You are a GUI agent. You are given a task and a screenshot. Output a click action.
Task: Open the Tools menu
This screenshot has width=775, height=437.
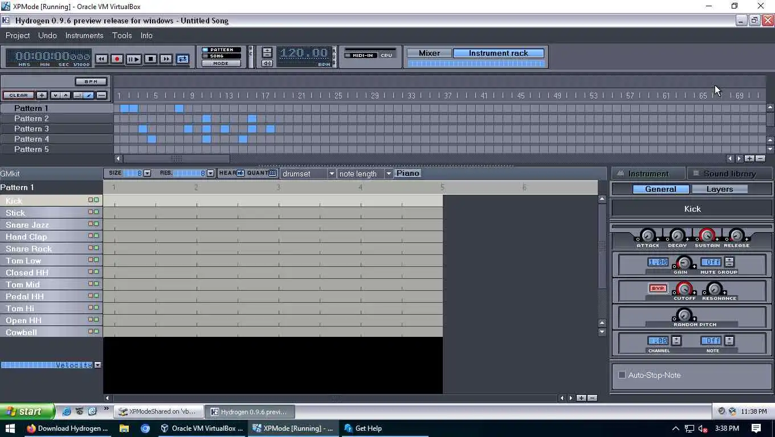pos(122,35)
